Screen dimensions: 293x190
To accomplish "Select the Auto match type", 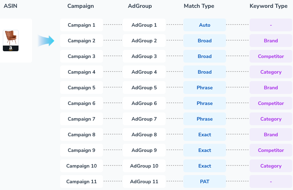I will click(x=205, y=25).
